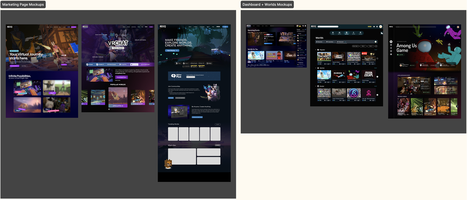The width and height of the screenshot is (467, 200).
Task: Select the Among Us Game headline text
Action: (407, 48)
